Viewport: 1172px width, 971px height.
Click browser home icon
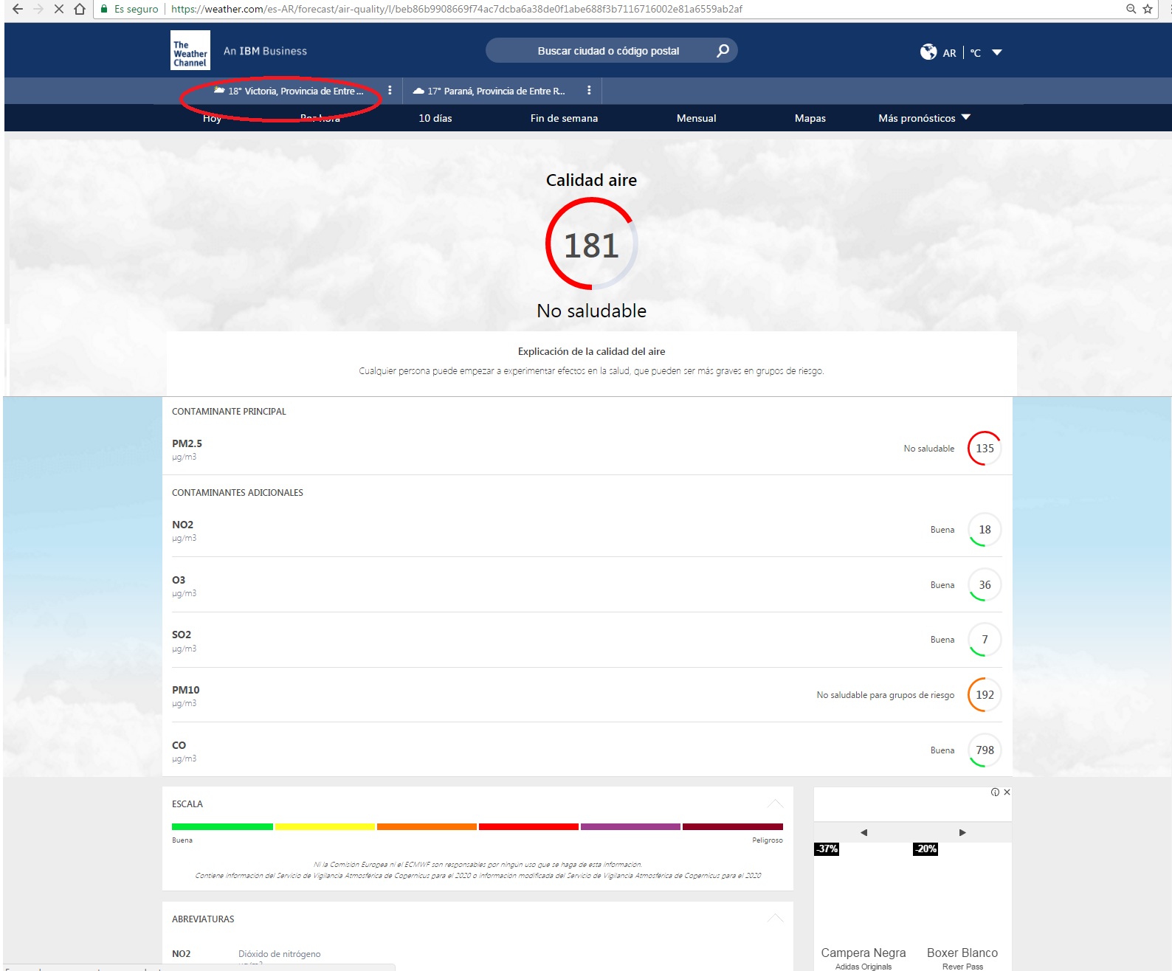tap(80, 9)
